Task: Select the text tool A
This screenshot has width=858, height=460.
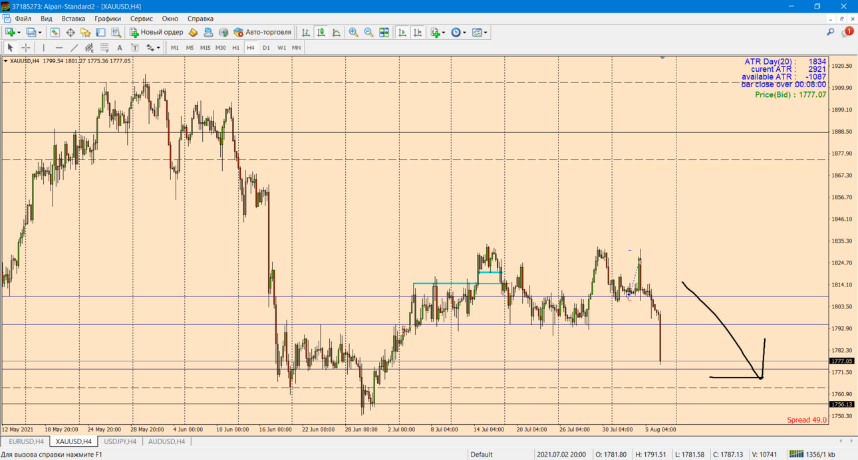Action: [x=120, y=48]
